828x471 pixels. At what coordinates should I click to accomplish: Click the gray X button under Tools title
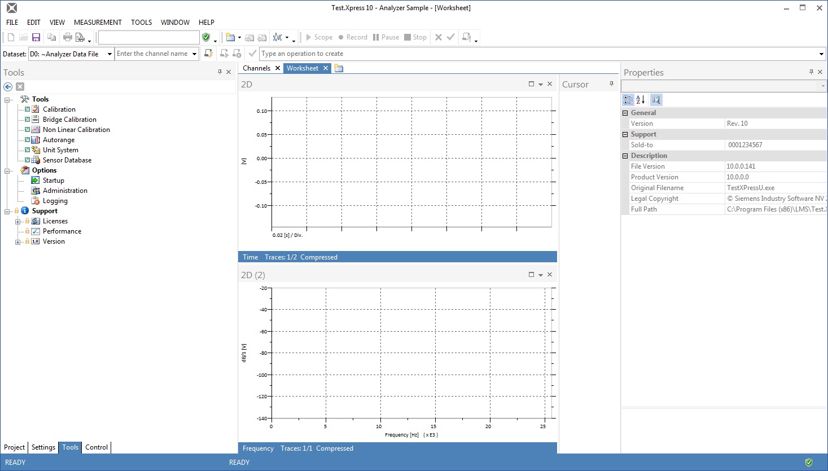pyautogui.click(x=20, y=86)
